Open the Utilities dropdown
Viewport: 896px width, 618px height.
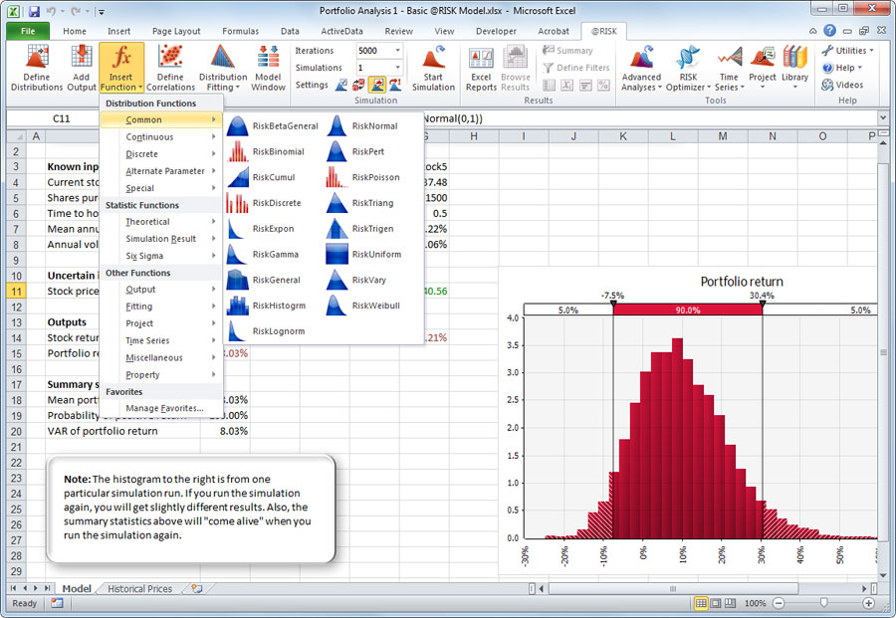tap(847, 51)
